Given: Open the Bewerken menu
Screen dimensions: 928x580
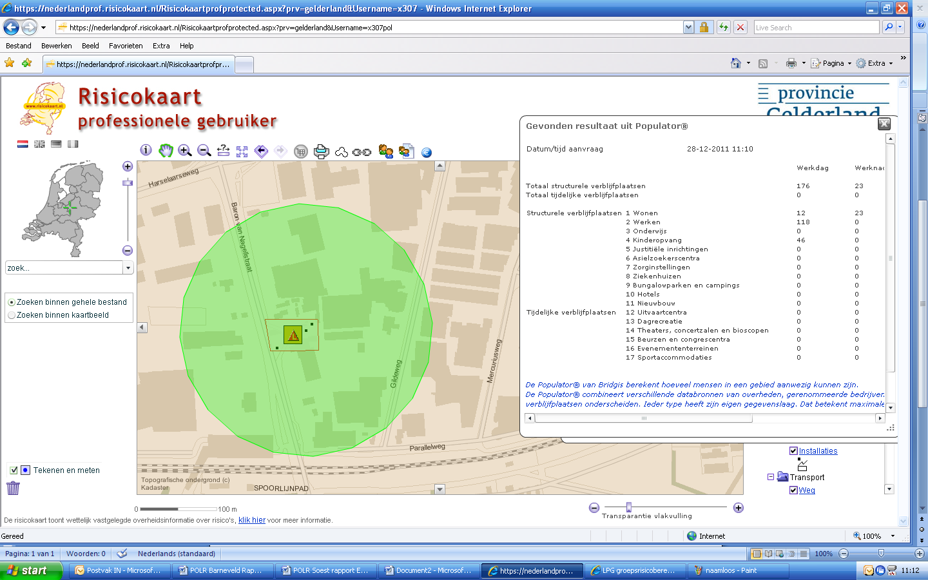Looking at the screenshot, I should click(57, 46).
